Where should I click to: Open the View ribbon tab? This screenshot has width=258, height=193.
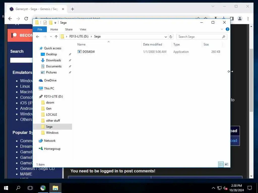(x=83, y=29)
